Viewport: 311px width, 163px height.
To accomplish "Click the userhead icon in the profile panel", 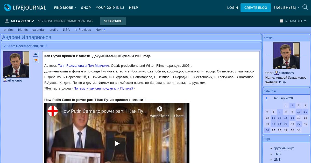I will coord(277,73).
